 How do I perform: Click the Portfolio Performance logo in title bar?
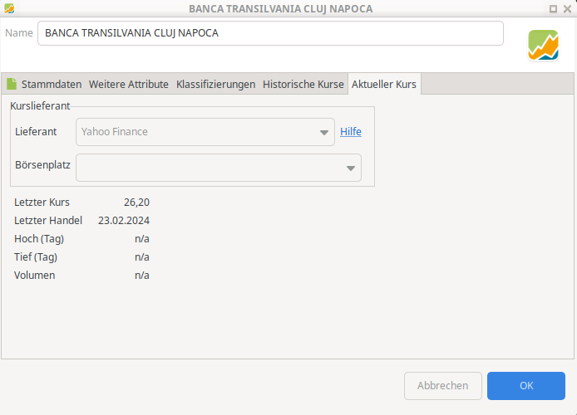[x=9, y=8]
